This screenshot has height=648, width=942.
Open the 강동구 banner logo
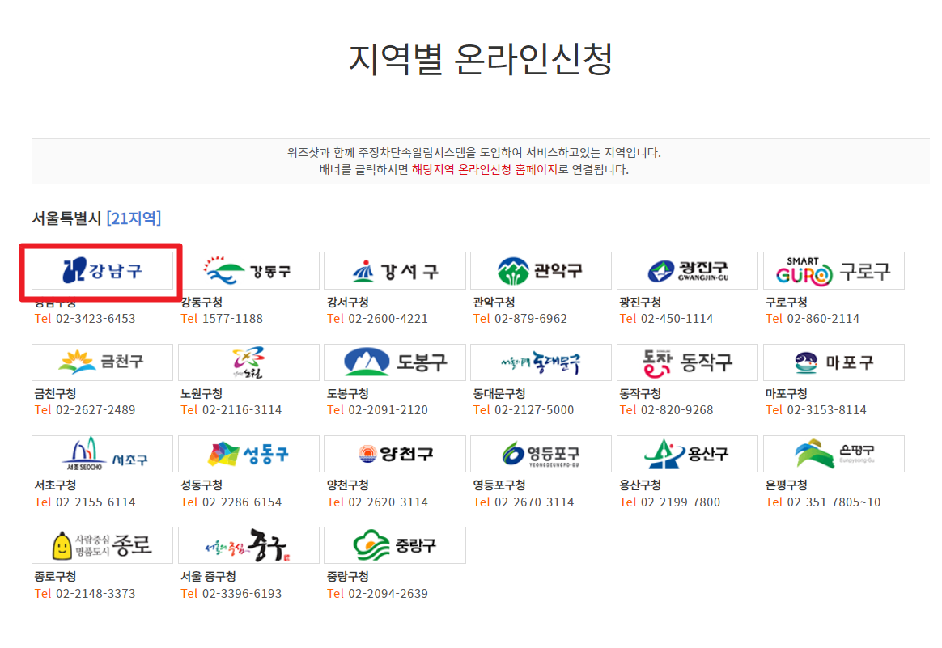tap(248, 271)
